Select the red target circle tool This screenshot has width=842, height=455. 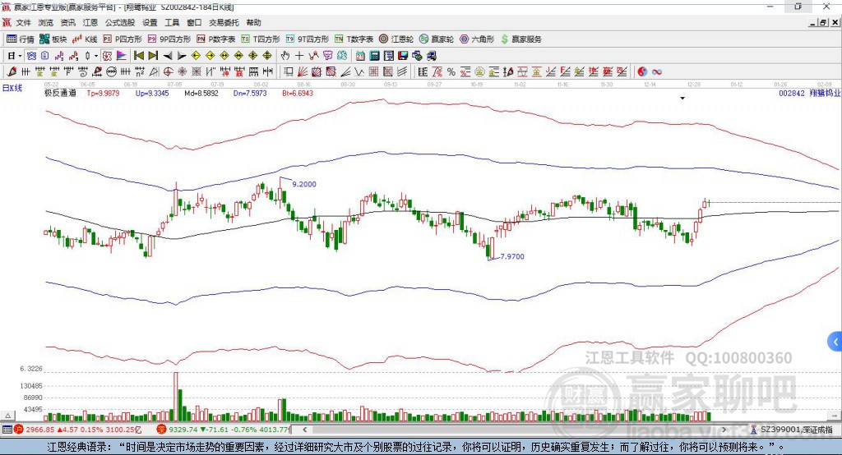coord(168,71)
